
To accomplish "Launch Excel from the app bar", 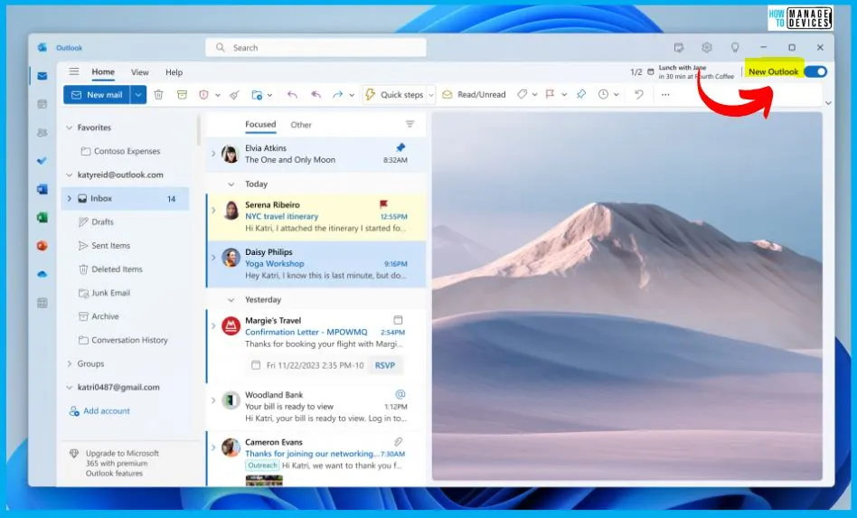I will tap(42, 218).
